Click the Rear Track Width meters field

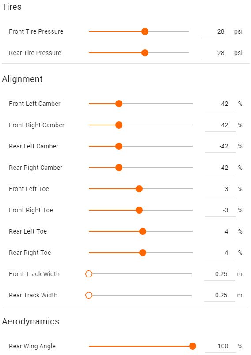(x=220, y=296)
